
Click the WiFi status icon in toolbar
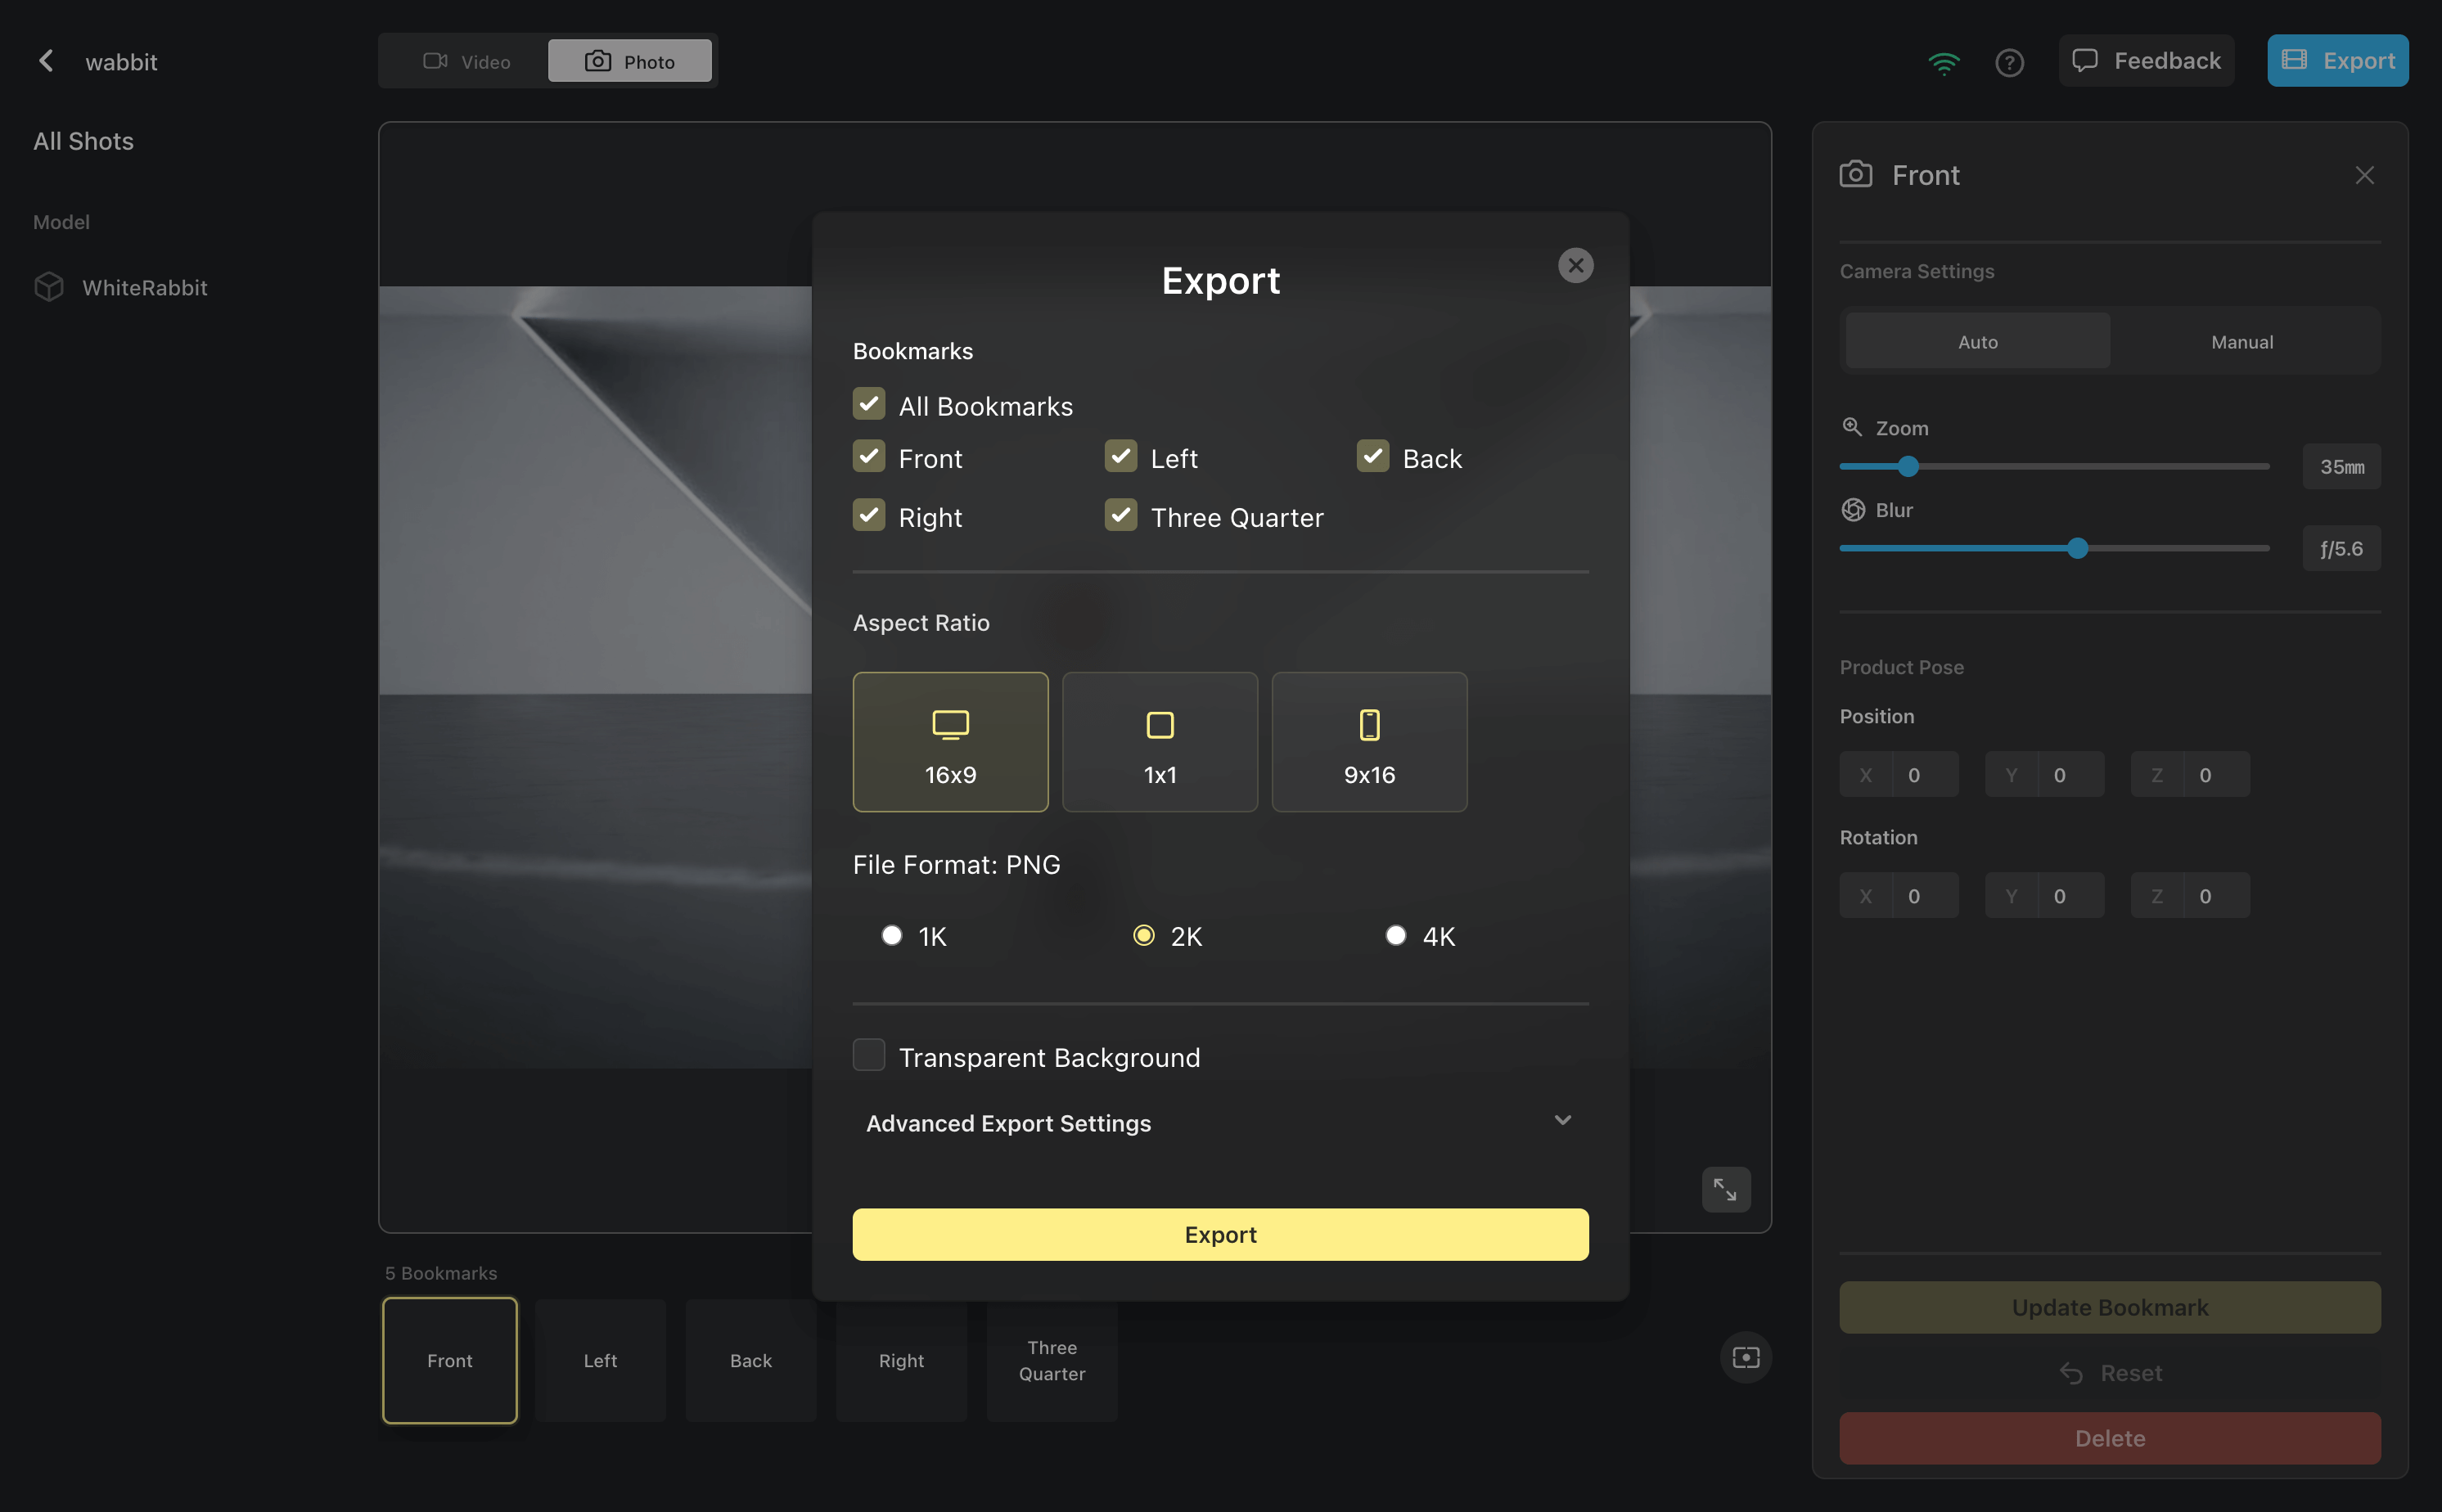pyautogui.click(x=1943, y=61)
